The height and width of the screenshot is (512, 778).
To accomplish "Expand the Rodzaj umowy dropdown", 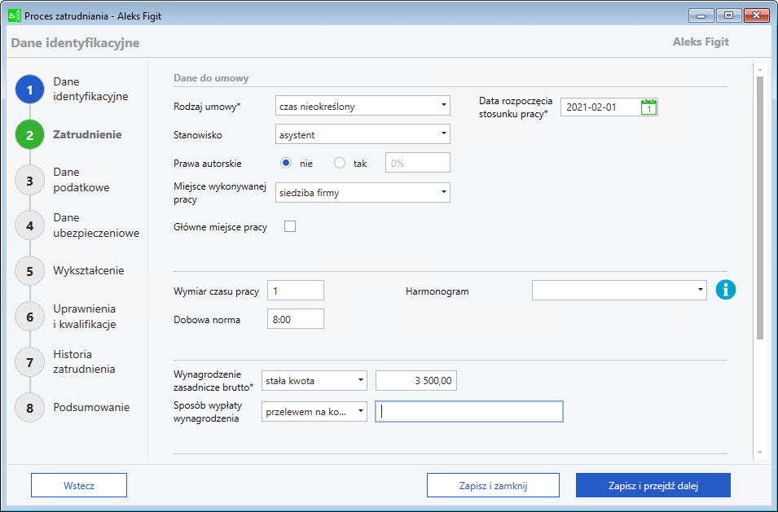I will point(363,106).
